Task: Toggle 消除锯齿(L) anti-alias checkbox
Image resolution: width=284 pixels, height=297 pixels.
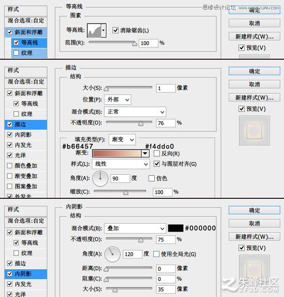Action: tap(115, 30)
